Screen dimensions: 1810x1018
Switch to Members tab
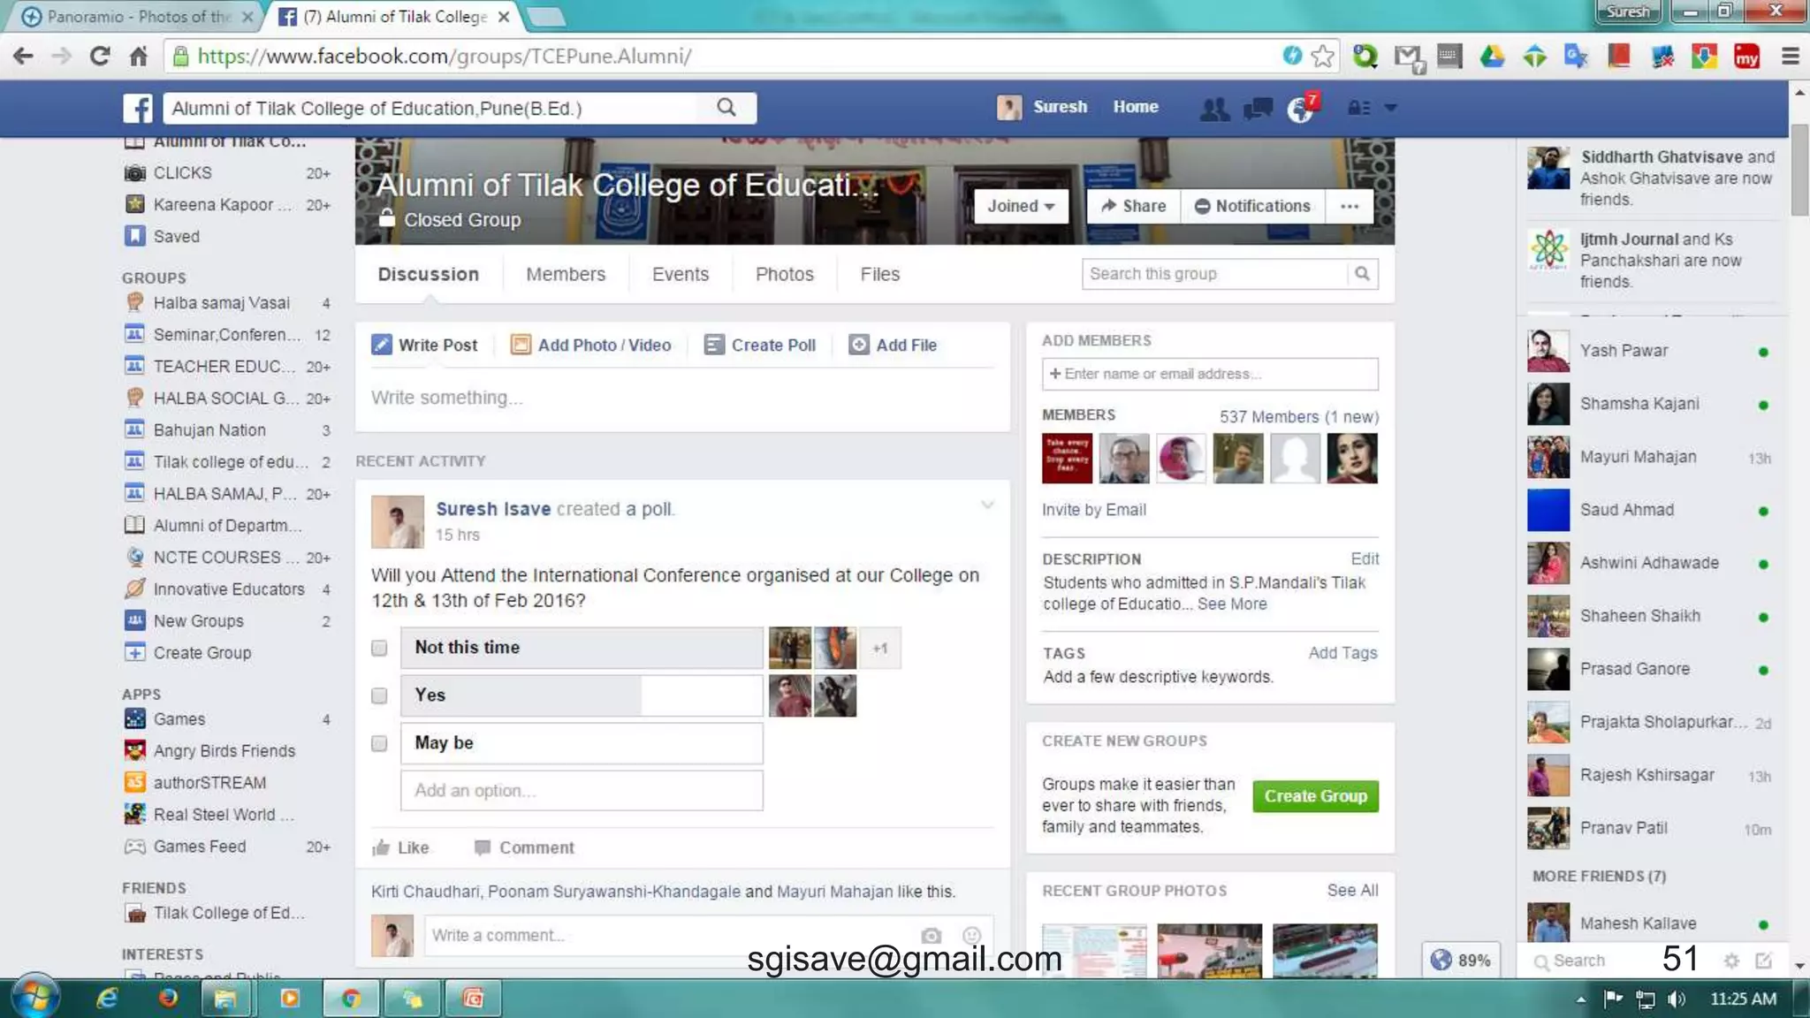pyautogui.click(x=566, y=274)
